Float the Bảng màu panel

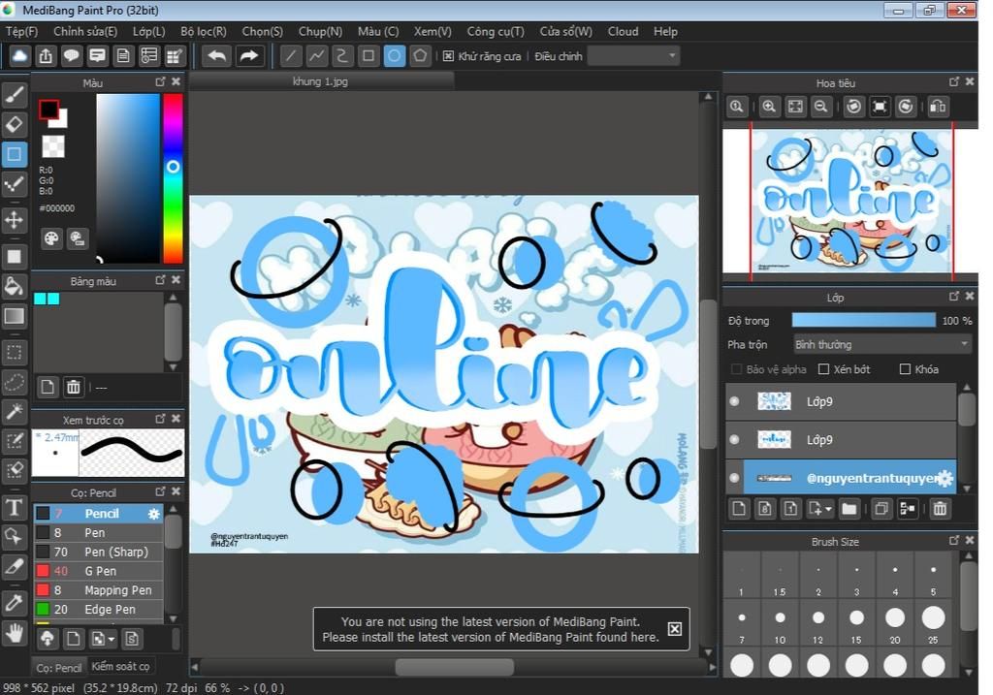click(x=160, y=280)
